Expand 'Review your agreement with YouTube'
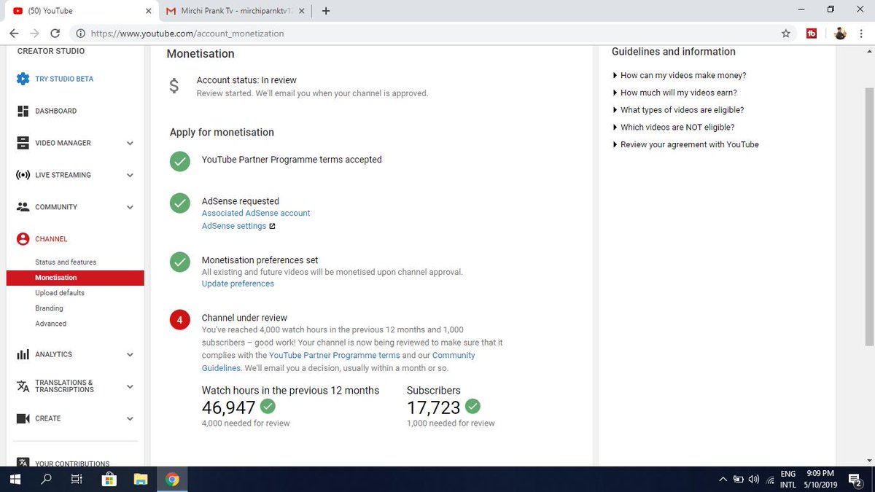Screen dimensions: 875x492 [x=685, y=144]
